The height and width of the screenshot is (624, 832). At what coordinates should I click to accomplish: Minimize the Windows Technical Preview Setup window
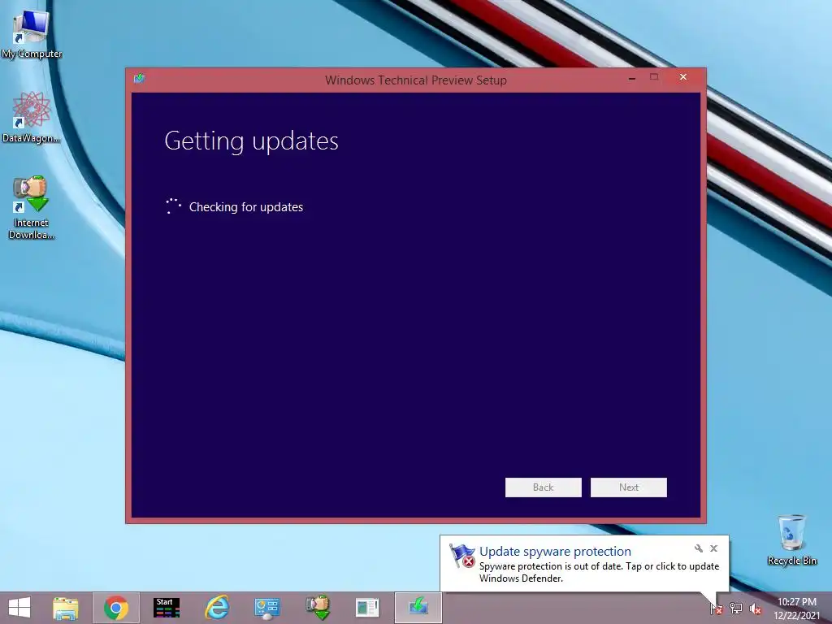tap(632, 77)
